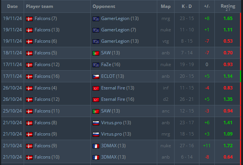This screenshot has height=165, width=243.
Task: Click the 1.72 rating value
Action: click(x=228, y=145)
